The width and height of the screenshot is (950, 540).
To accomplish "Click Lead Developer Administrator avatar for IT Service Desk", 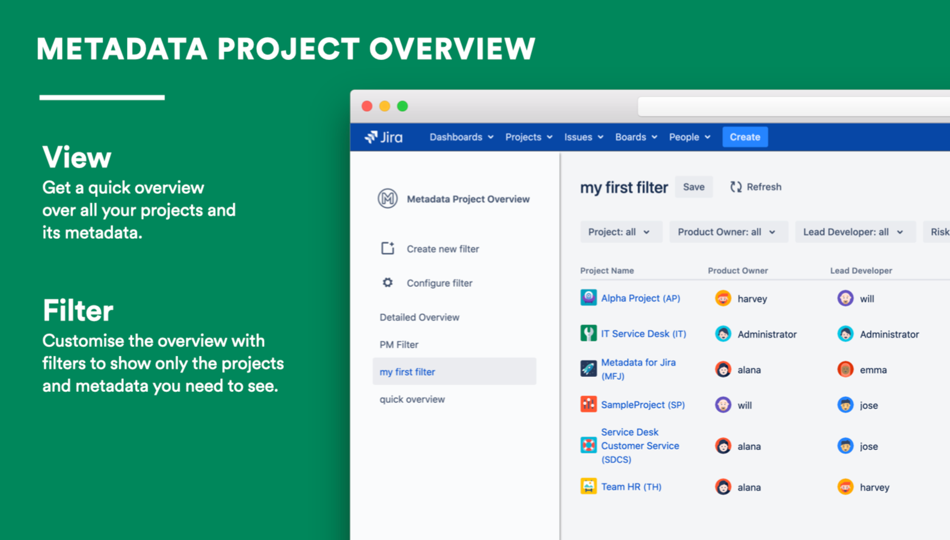I will pyautogui.click(x=846, y=334).
